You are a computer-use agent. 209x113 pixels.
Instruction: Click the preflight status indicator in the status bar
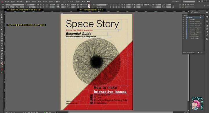47,112
